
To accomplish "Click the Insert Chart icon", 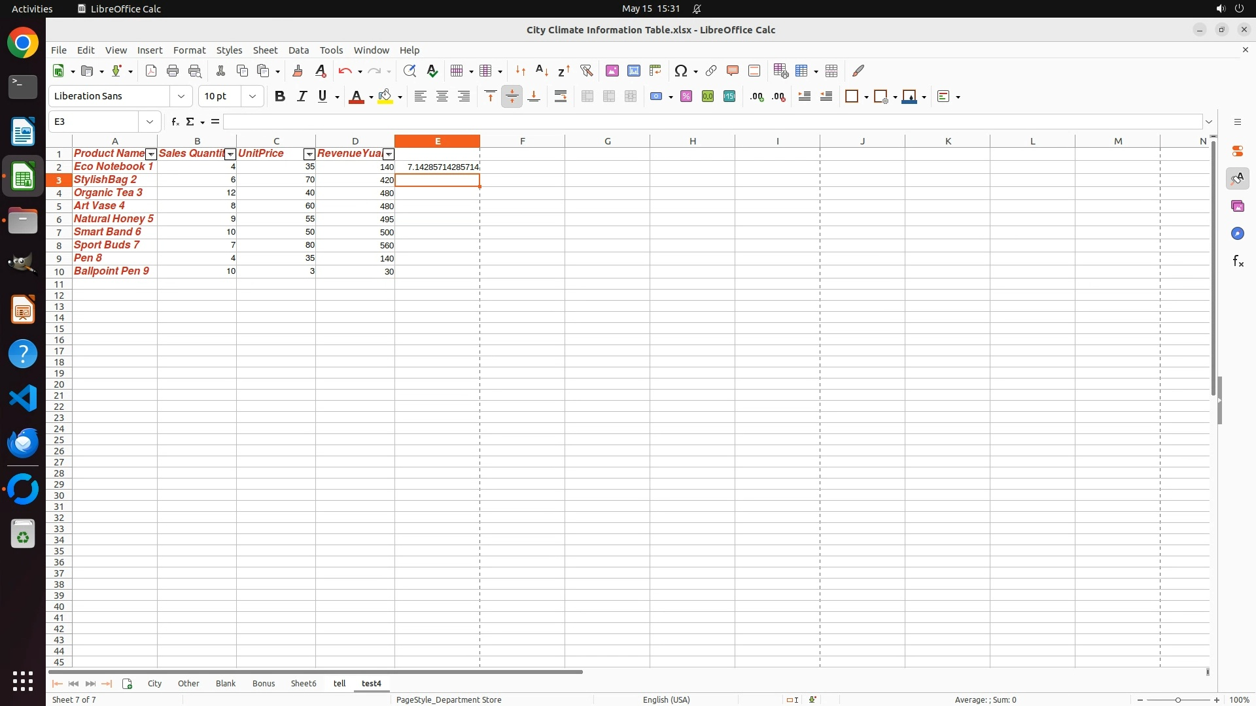I will point(633,71).
